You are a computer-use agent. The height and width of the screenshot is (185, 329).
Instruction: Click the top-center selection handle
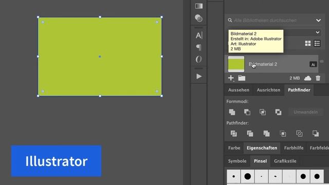point(100,17)
